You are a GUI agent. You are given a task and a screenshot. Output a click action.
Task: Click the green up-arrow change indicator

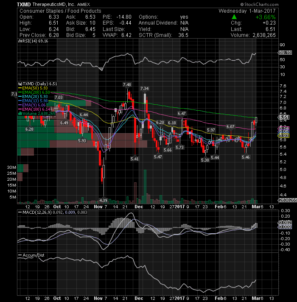coord(234,17)
